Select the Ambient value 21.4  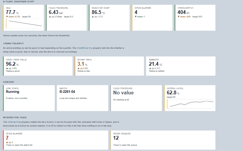[153, 64]
